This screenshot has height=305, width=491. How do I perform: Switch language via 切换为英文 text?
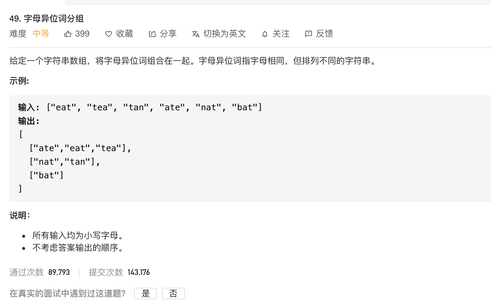click(224, 34)
